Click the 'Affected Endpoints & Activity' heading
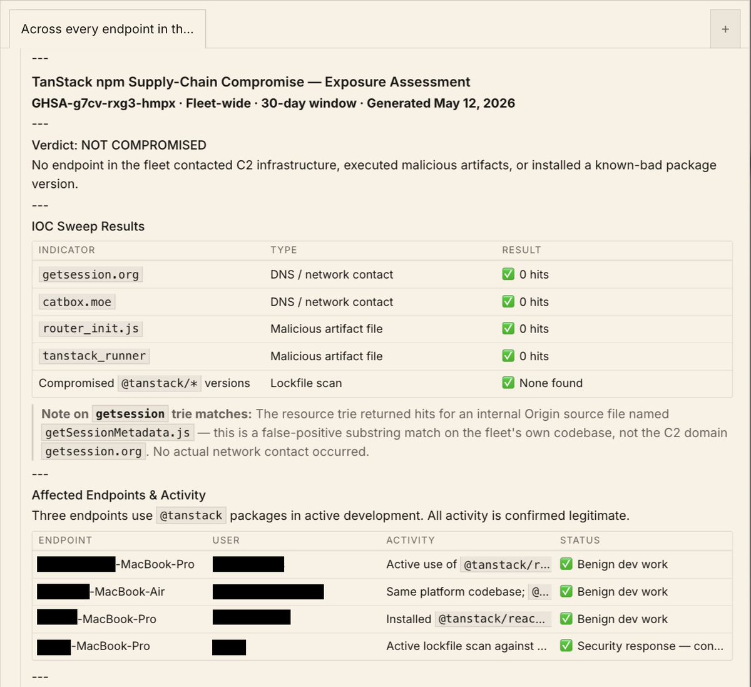The image size is (751, 687). [119, 495]
